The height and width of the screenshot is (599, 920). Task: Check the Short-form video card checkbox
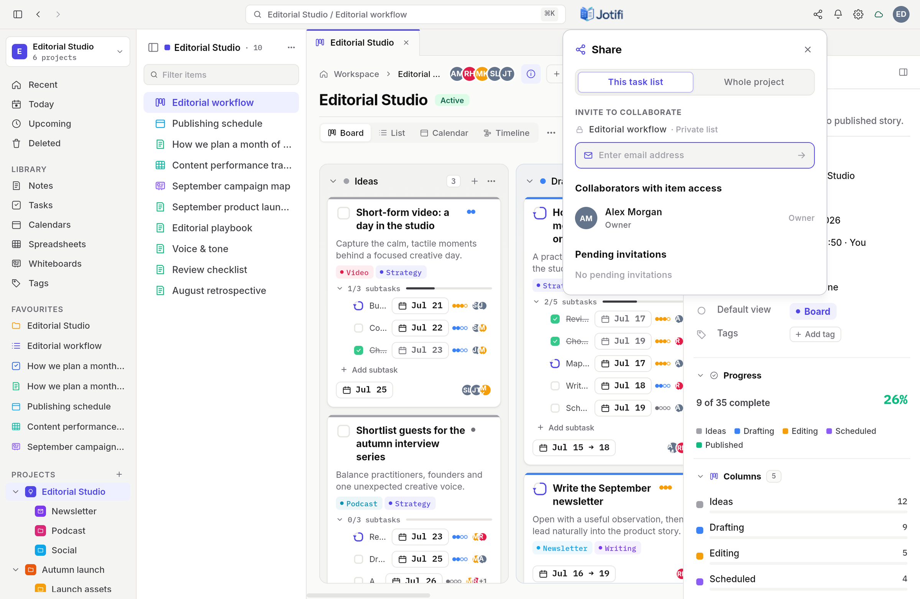(x=343, y=213)
